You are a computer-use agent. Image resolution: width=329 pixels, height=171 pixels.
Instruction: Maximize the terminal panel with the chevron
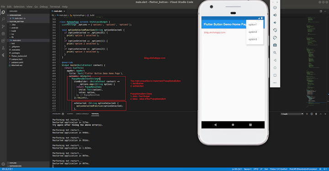click(321, 114)
